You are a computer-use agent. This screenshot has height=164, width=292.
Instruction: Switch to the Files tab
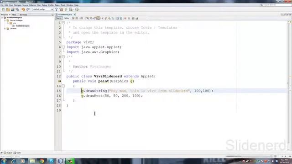14,15
